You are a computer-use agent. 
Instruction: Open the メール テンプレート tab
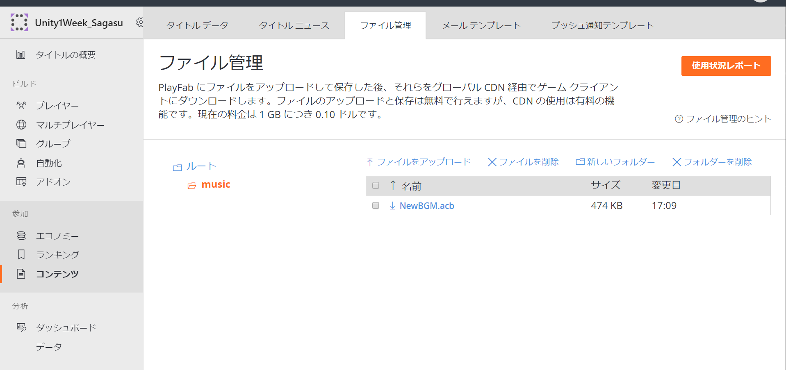pos(481,25)
